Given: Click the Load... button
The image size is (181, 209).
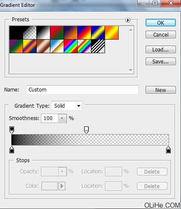Looking at the screenshot, I should [161, 49].
